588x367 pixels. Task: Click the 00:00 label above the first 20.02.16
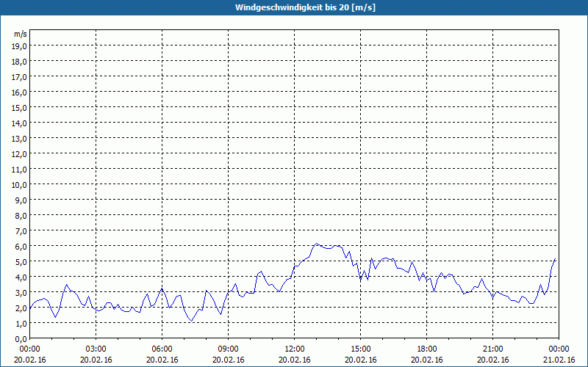click(30, 349)
